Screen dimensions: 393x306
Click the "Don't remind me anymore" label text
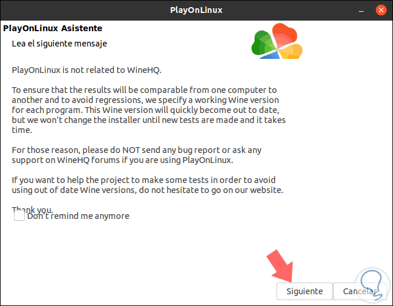click(x=78, y=216)
